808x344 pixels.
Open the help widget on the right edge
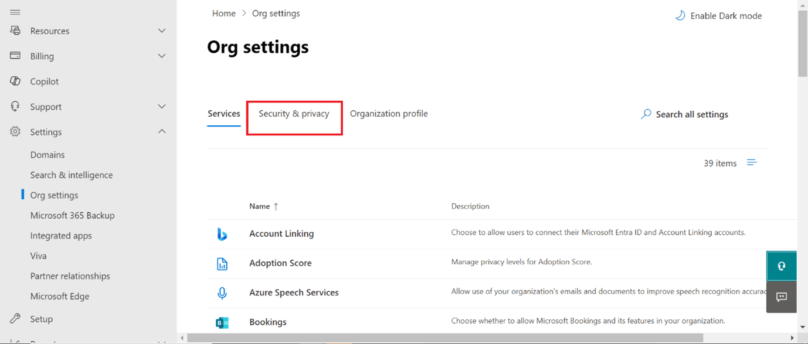tap(781, 265)
